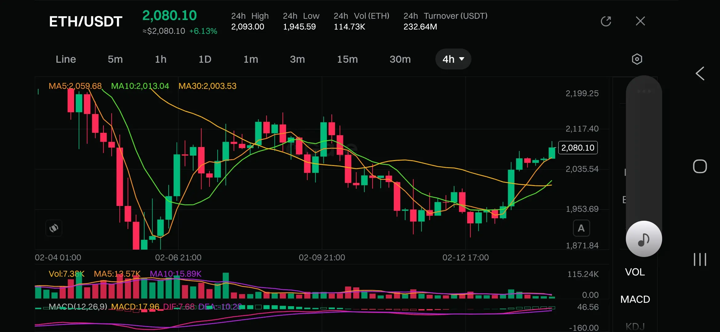Tap the ETH/USDT pair title

pos(86,22)
